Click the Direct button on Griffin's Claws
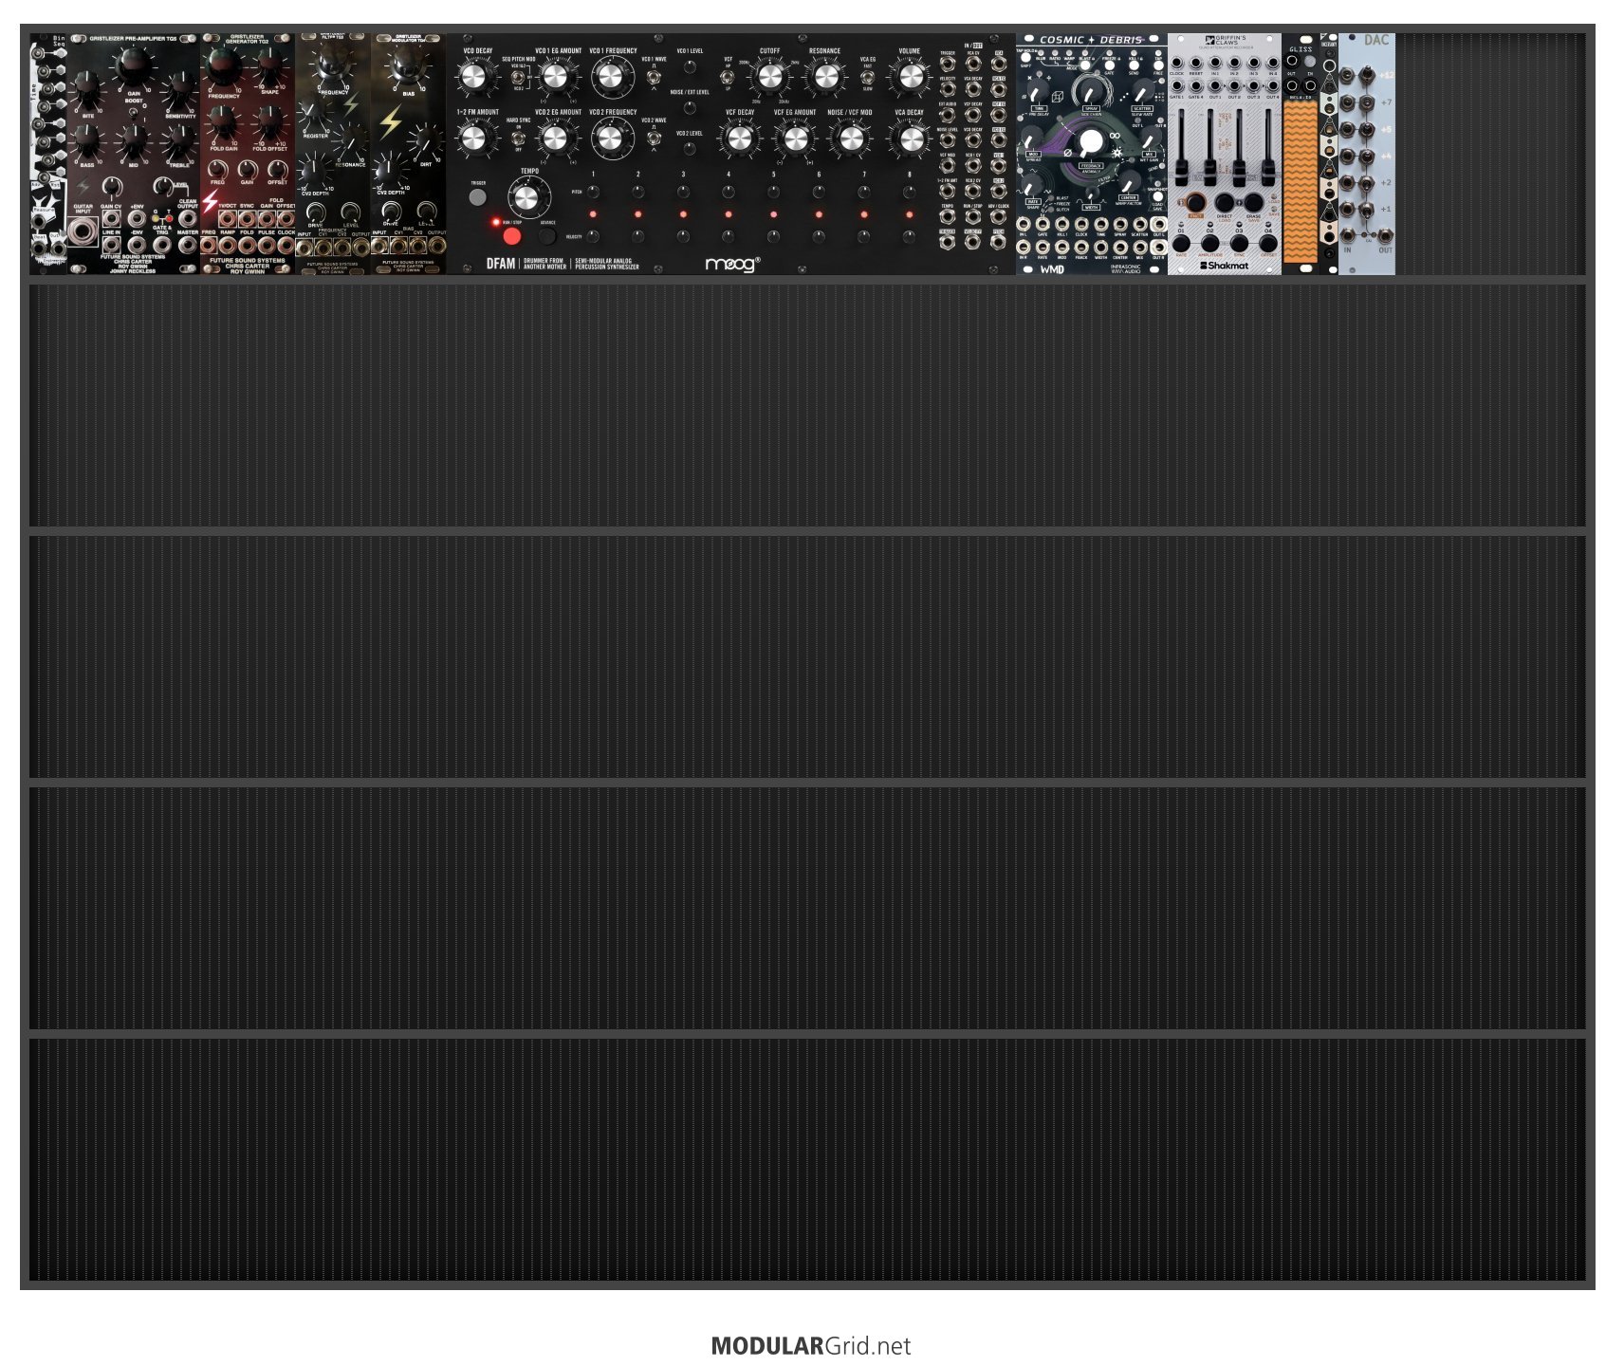The width and height of the screenshot is (1624, 1366). coord(1225,203)
